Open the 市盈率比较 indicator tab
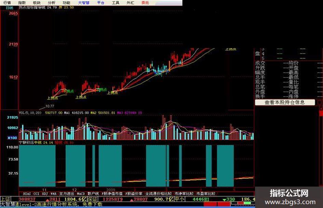Image resolution: width=323 pixels, height=208 pixels. click(x=205, y=194)
